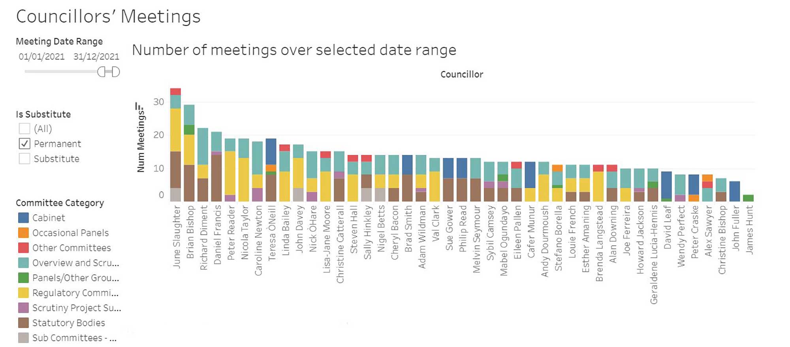Click the Cabinet blue legend swatch
This screenshot has height=347, width=790.
[x=23, y=218]
